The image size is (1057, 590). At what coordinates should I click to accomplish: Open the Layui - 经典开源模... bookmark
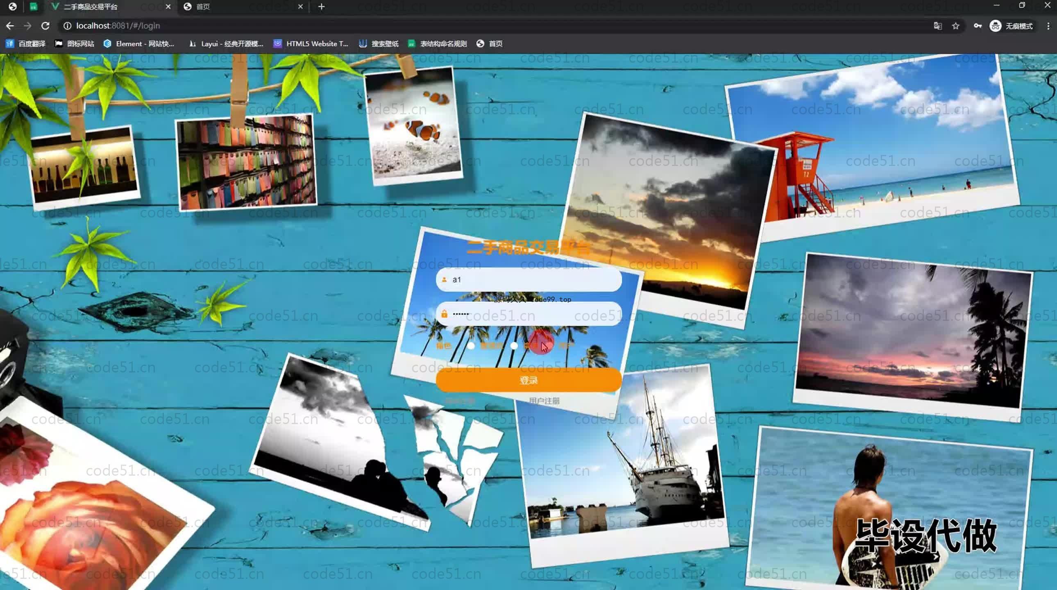pyautogui.click(x=226, y=43)
